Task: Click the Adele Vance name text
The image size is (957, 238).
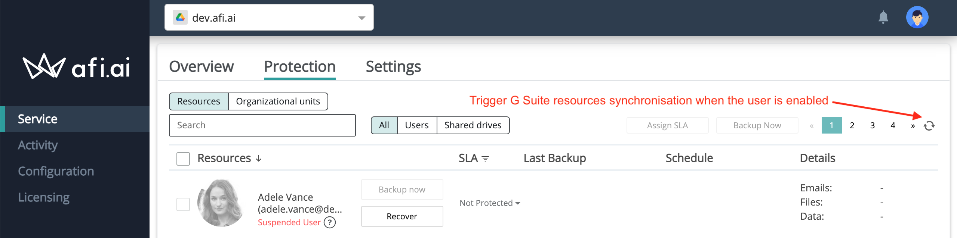Action: click(286, 197)
